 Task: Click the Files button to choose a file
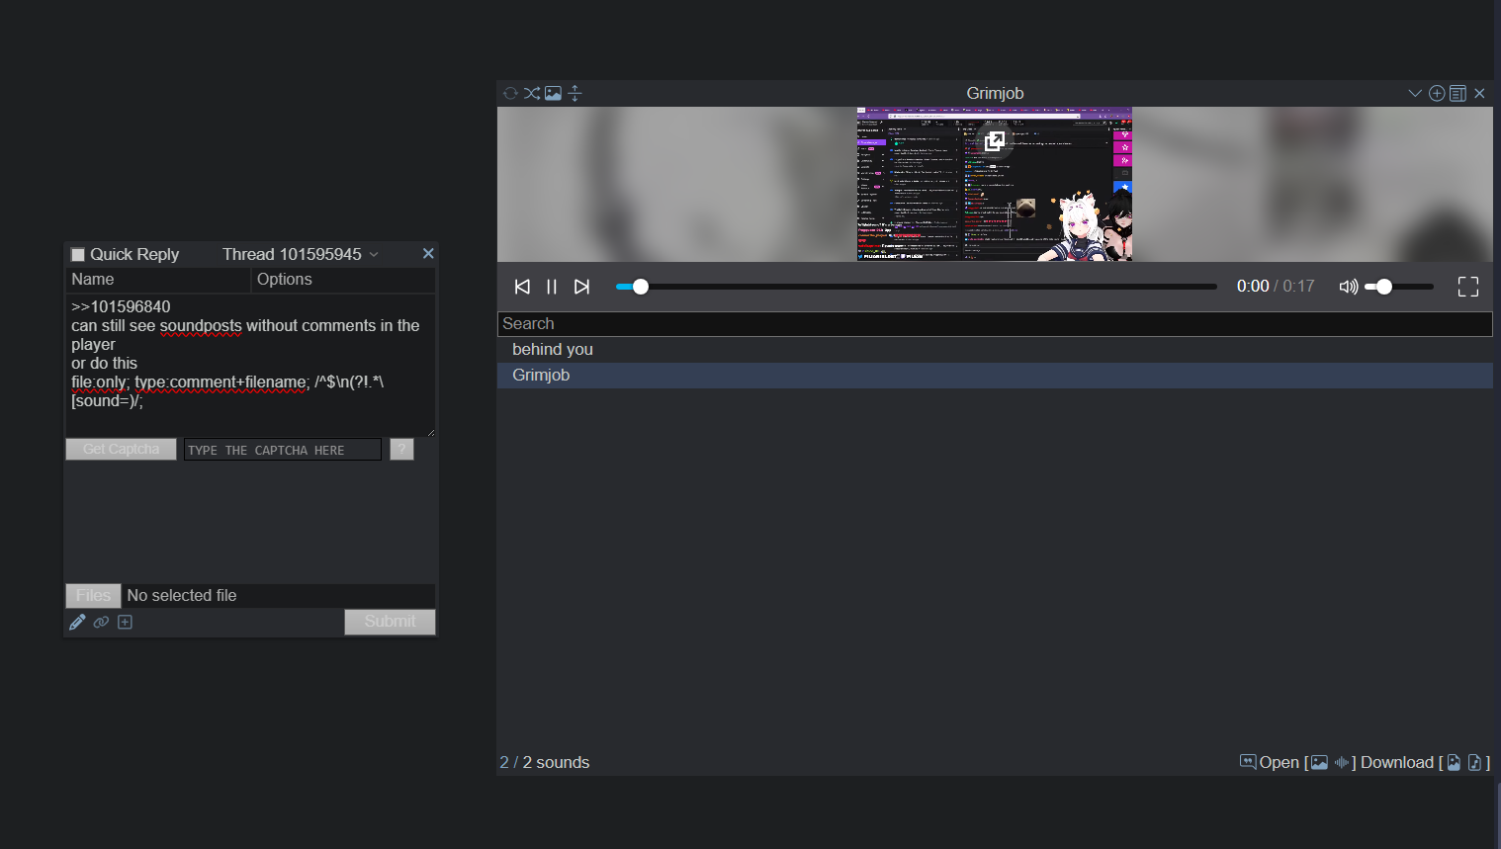[93, 596]
